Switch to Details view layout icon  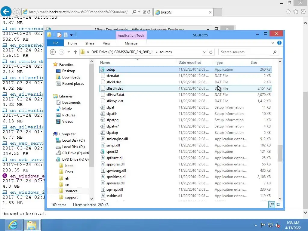pos(272,205)
